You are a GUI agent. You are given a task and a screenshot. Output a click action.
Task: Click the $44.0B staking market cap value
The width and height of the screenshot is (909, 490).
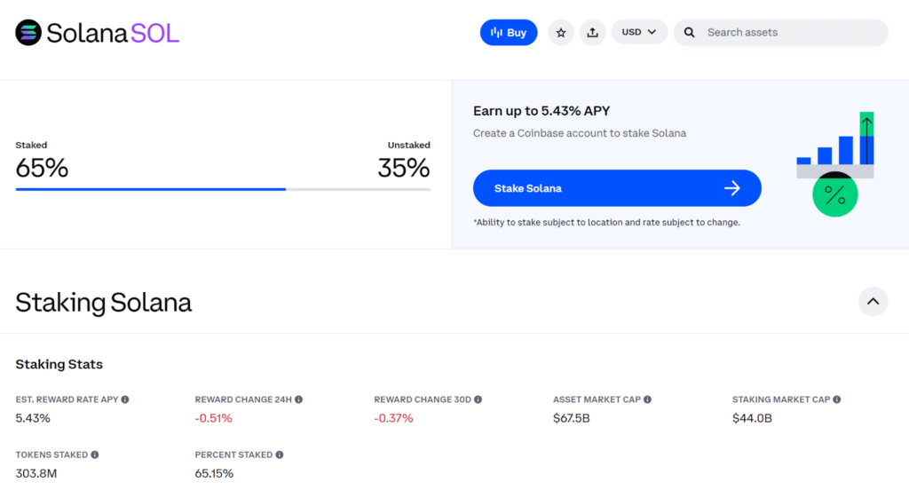pos(752,418)
